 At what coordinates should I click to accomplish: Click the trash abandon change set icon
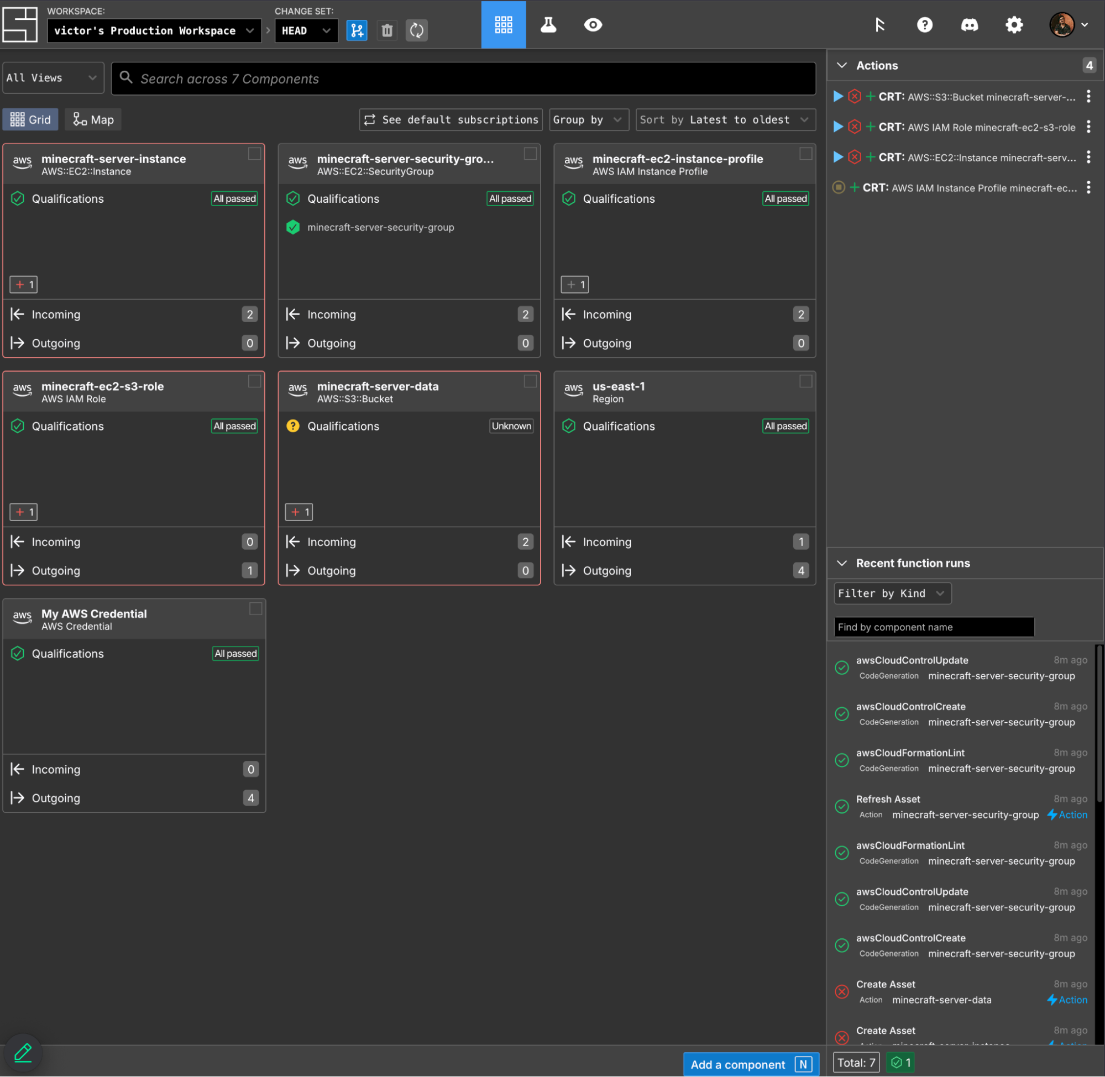387,30
